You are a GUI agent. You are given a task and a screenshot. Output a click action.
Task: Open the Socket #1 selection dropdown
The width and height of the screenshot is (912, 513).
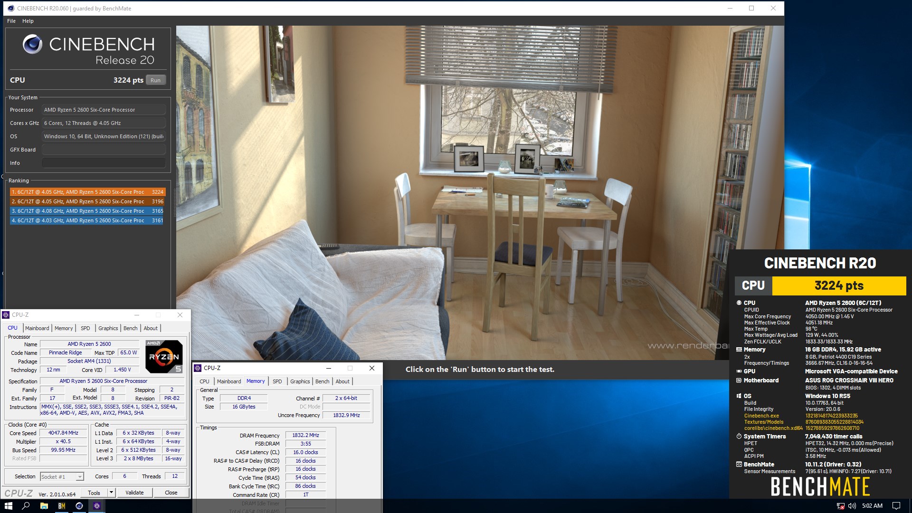coord(62,476)
